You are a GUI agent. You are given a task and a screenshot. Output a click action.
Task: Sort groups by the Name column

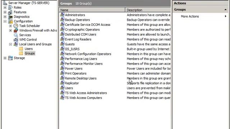pos(92,10)
